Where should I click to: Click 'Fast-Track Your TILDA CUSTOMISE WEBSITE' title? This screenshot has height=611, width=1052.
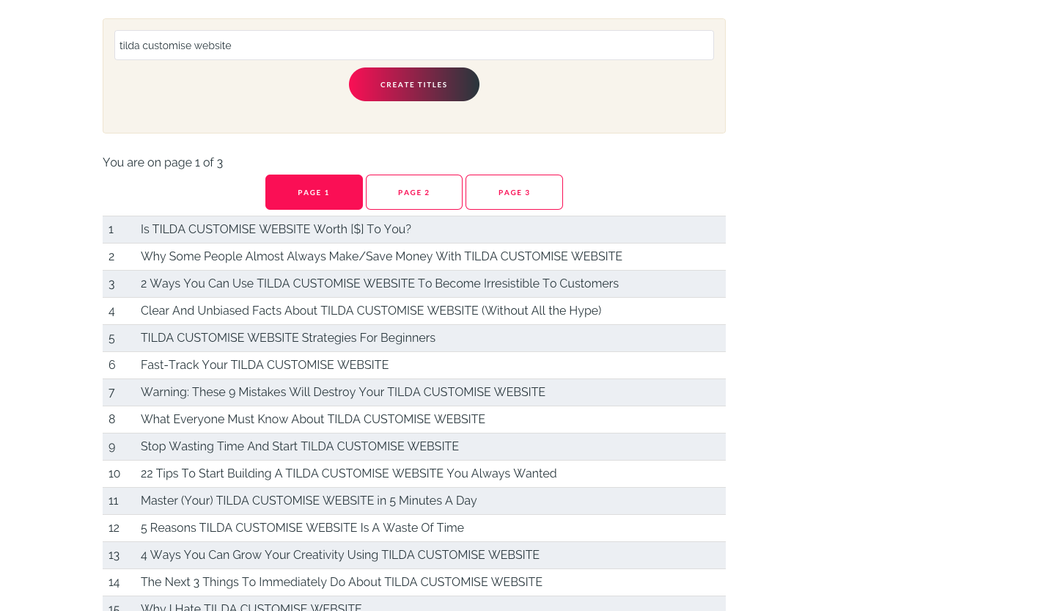[x=265, y=365]
